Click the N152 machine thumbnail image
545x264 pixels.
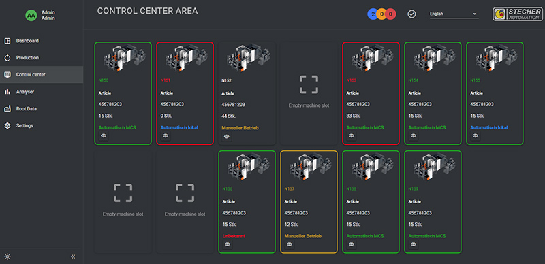click(x=247, y=58)
